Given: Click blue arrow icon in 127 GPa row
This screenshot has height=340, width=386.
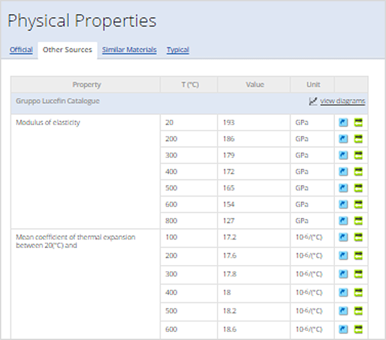Looking at the screenshot, I should (343, 221).
